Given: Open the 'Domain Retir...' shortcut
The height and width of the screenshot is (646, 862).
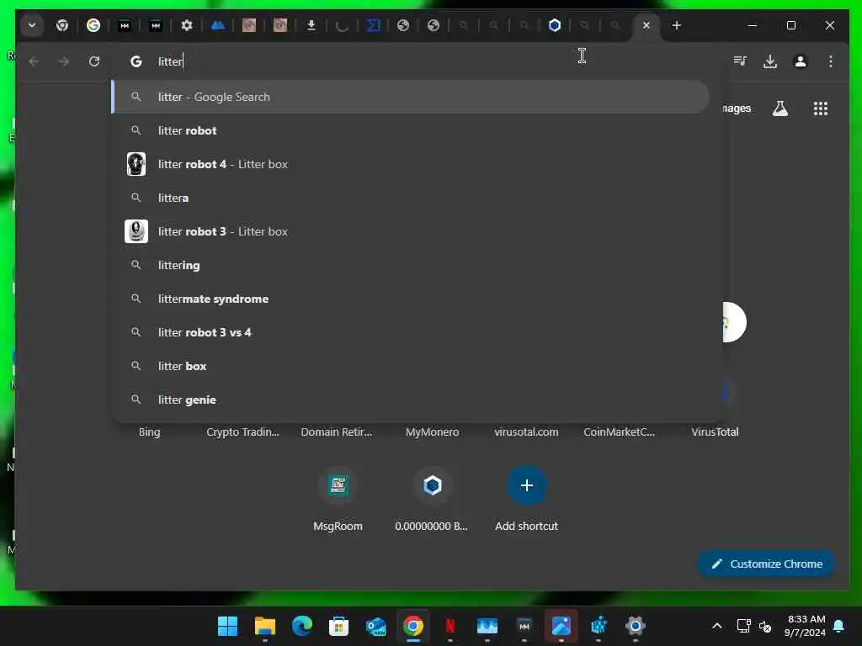Looking at the screenshot, I should pyautogui.click(x=337, y=432).
